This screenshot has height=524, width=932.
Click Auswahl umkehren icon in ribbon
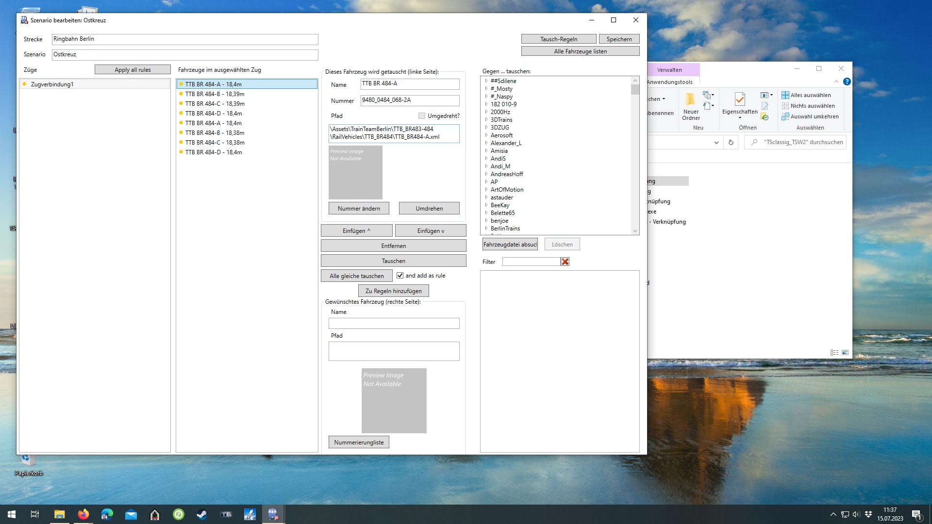pyautogui.click(x=785, y=116)
